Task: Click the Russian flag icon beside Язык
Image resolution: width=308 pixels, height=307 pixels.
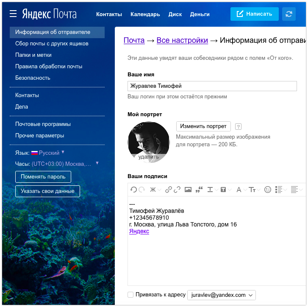Action: [34, 153]
